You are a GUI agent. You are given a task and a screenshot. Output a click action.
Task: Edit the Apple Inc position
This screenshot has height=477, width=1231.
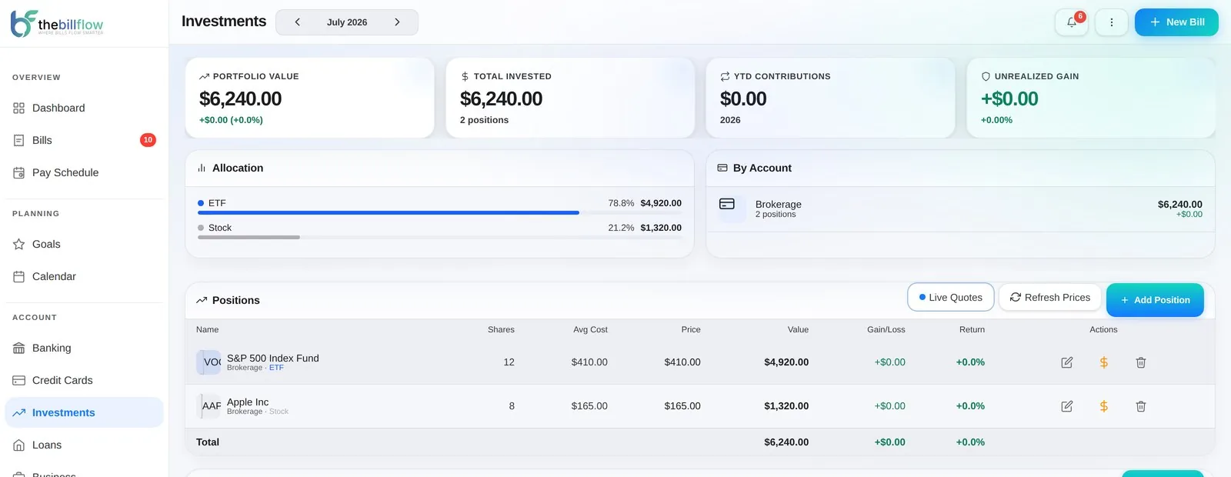tap(1067, 406)
